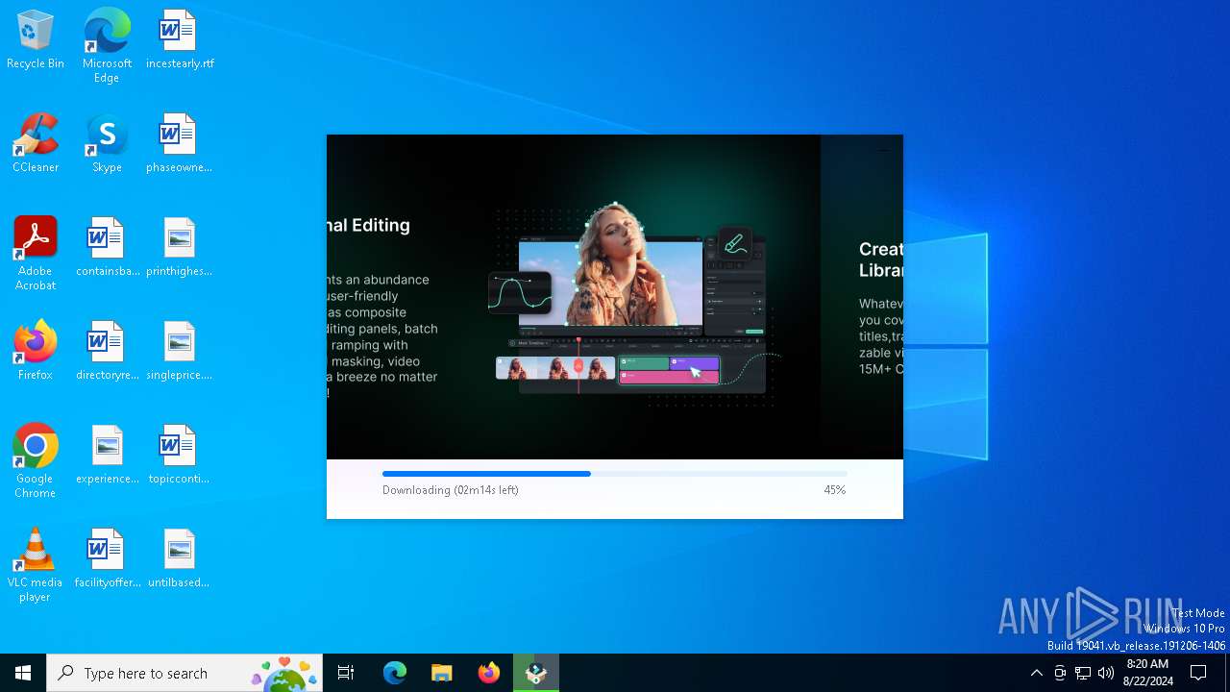Select the phaseowne... Word document icon
This screenshot has height=692, width=1230.
tap(179, 144)
